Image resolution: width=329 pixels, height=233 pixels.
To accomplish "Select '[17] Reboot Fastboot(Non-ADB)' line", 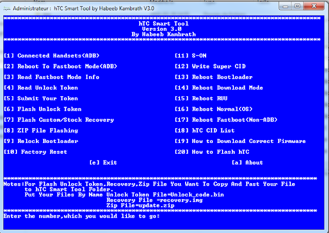I will [226, 120].
